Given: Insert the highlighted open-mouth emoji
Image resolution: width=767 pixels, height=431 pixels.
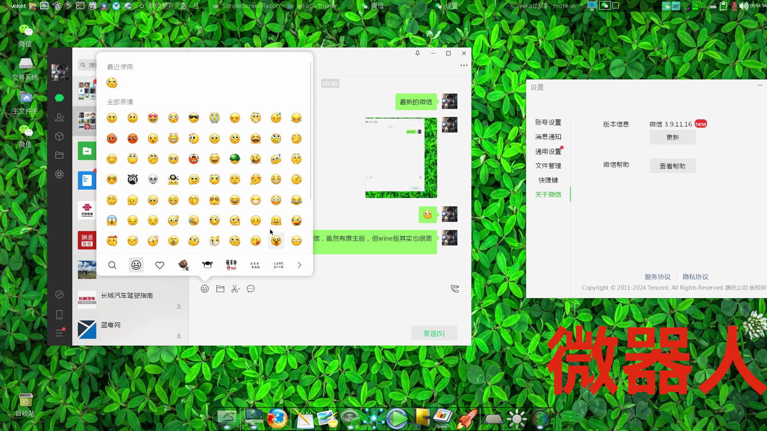Looking at the screenshot, I should pyautogui.click(x=276, y=241).
